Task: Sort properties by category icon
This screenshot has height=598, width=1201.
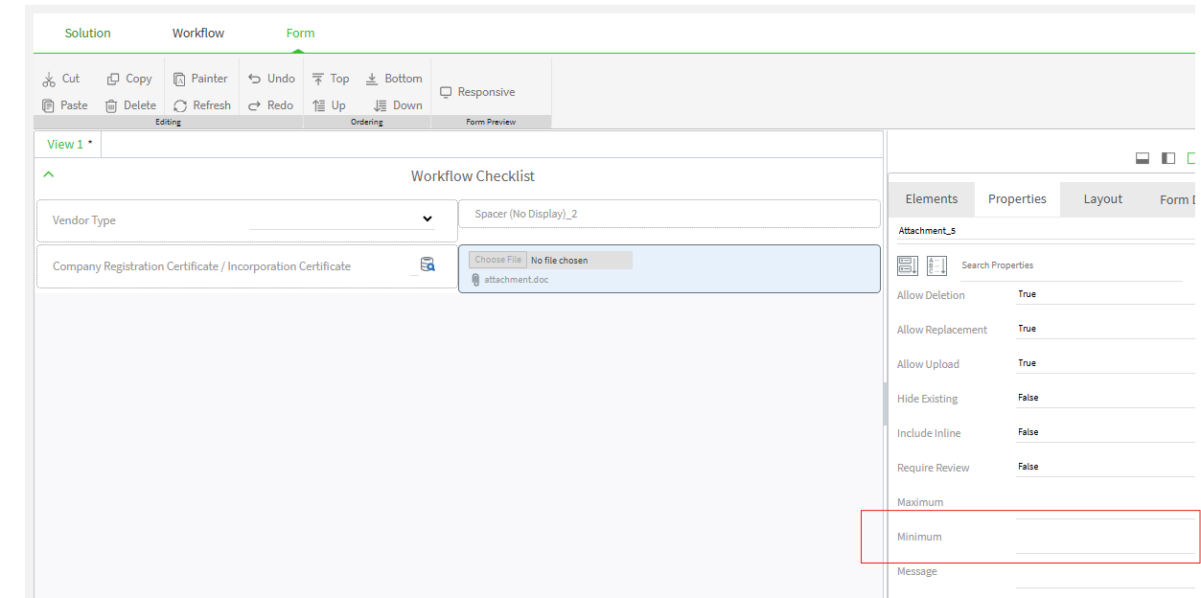Action: [x=908, y=265]
